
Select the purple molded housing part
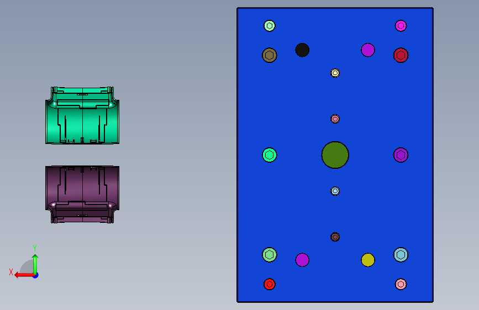pos(82,195)
